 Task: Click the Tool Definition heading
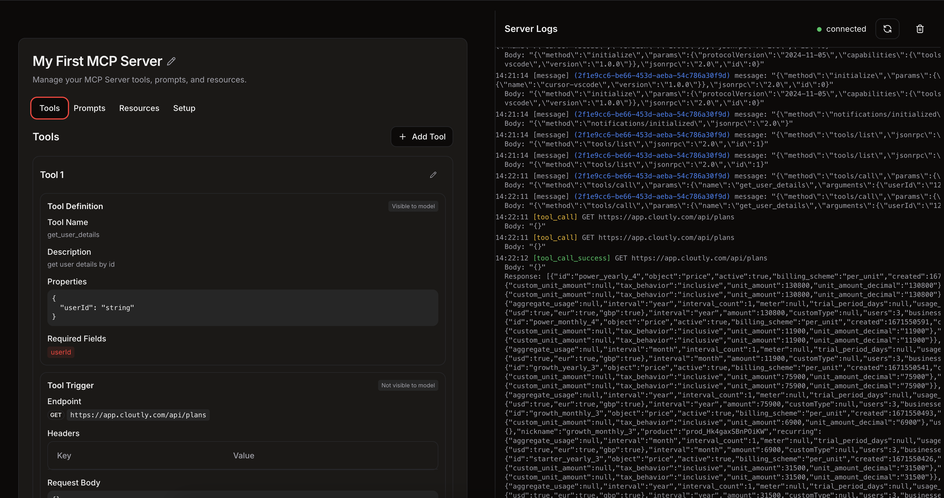click(x=75, y=206)
